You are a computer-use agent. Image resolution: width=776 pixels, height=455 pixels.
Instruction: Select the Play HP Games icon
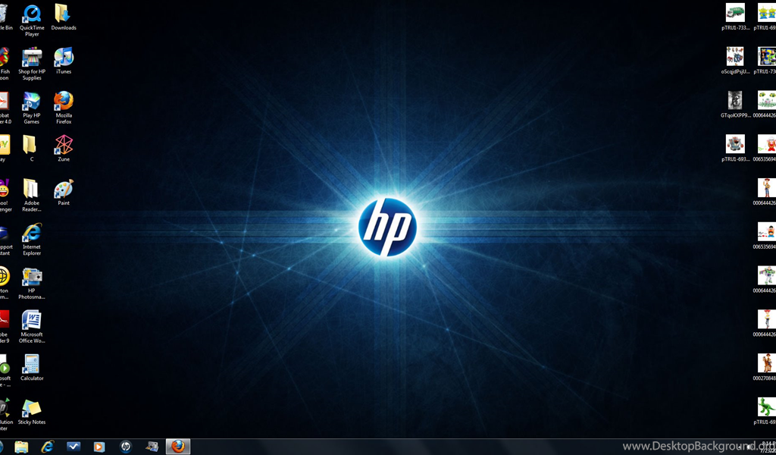32,108
